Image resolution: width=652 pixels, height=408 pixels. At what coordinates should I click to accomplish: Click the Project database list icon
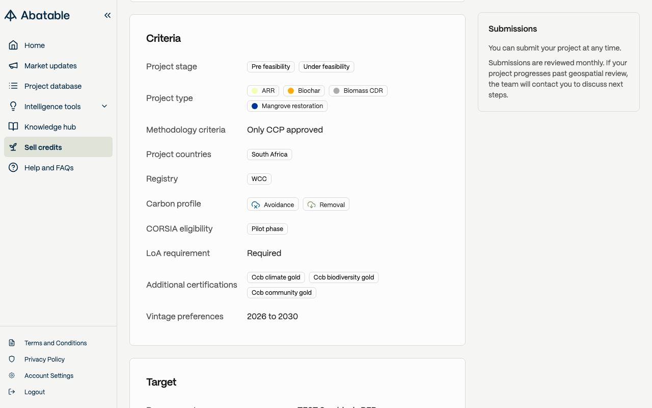13,86
